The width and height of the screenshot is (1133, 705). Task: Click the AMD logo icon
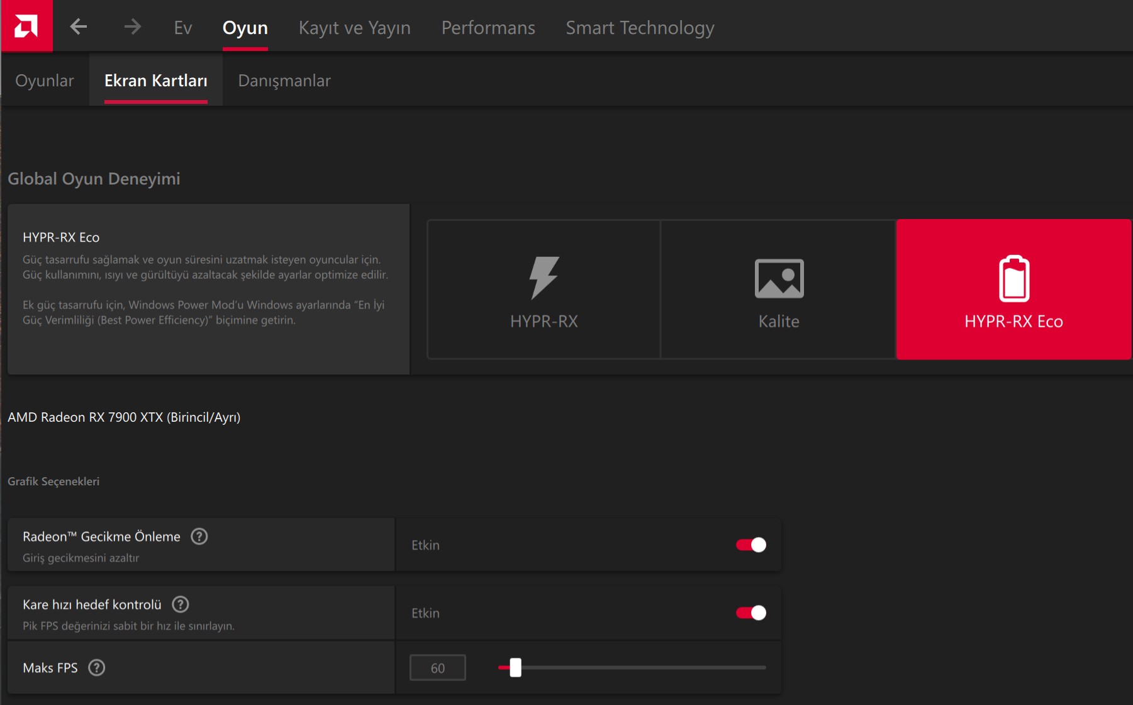pos(26,26)
